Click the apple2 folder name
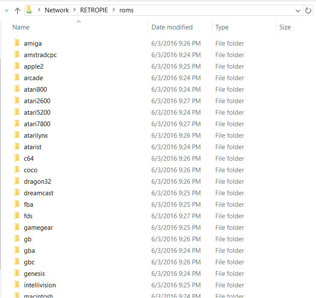This screenshot has height=298, width=316. (x=34, y=67)
